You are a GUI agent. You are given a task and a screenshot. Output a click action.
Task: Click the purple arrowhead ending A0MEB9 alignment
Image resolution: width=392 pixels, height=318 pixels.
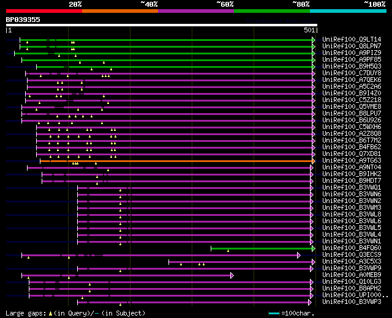tap(232, 276)
